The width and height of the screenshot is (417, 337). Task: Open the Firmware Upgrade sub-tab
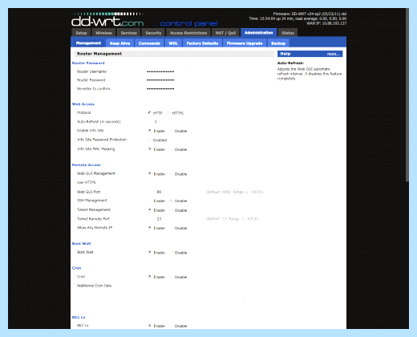[x=245, y=43]
